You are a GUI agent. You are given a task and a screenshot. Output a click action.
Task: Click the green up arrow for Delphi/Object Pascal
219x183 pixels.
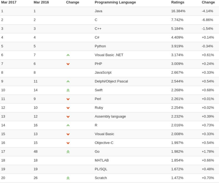pos(68,81)
